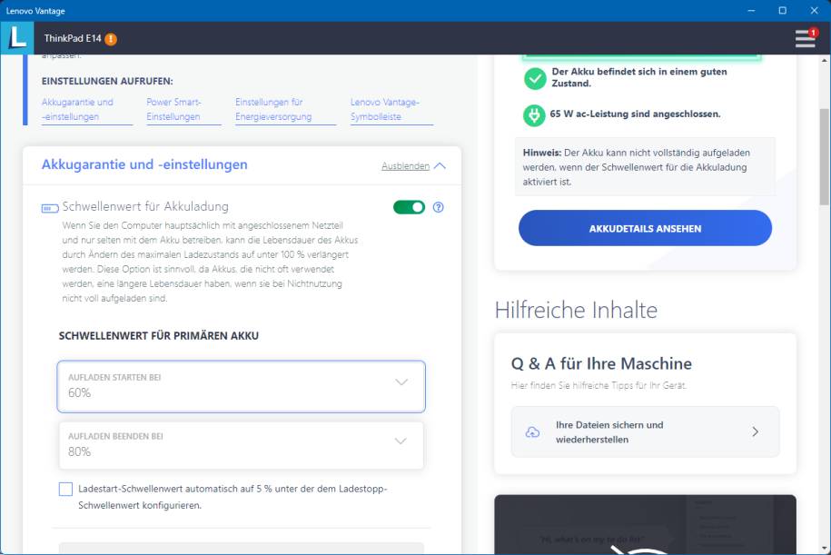Click the help question mark icon for Schwellenwert
Image resolution: width=831 pixels, height=555 pixels.
coord(439,207)
